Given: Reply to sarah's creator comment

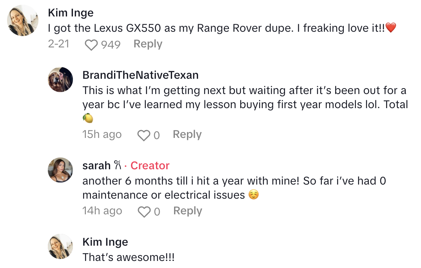Looking at the screenshot, I should 187,211.
